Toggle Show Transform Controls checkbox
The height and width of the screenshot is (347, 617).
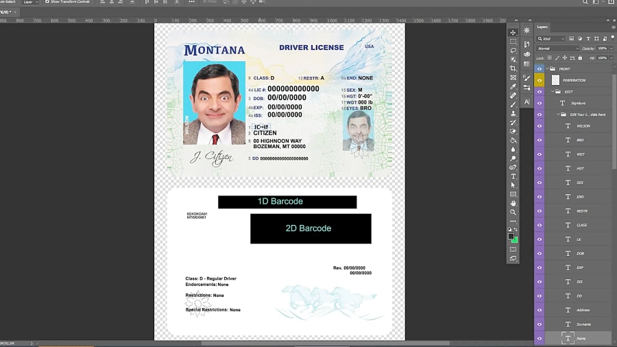coord(47,2)
